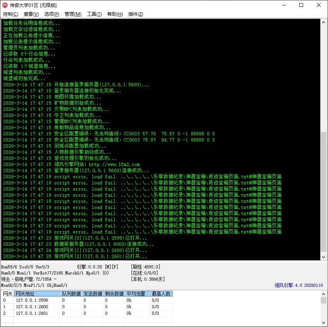Image resolution: width=328 pixels, height=327 pixels.
Task: Sort by 最高人数 column header
Action: point(161,294)
